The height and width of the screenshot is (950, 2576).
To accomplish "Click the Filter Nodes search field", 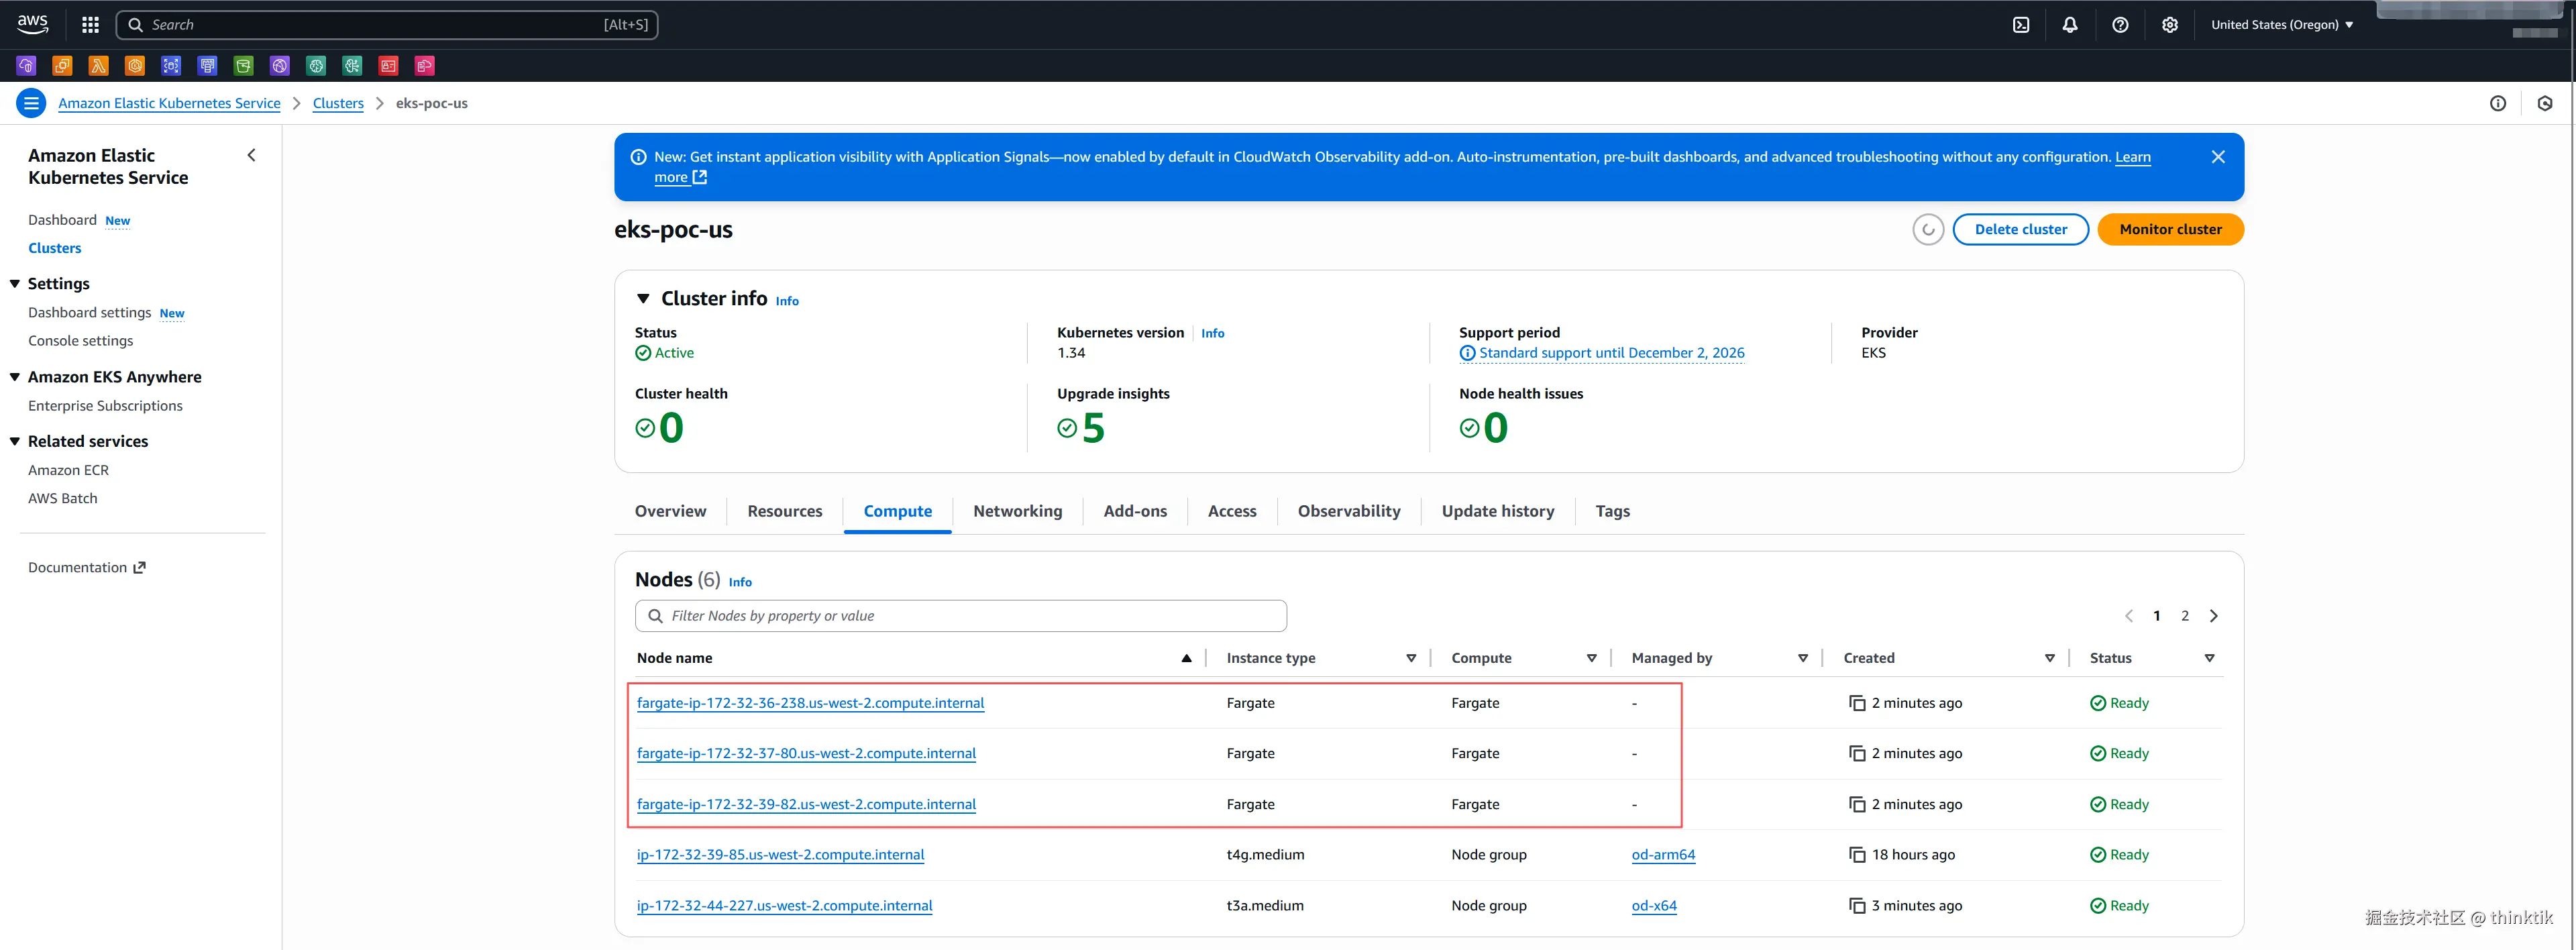I will tap(960, 616).
